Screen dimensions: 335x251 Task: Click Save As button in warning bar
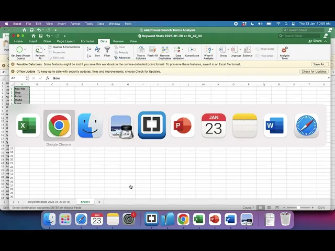click(x=320, y=64)
